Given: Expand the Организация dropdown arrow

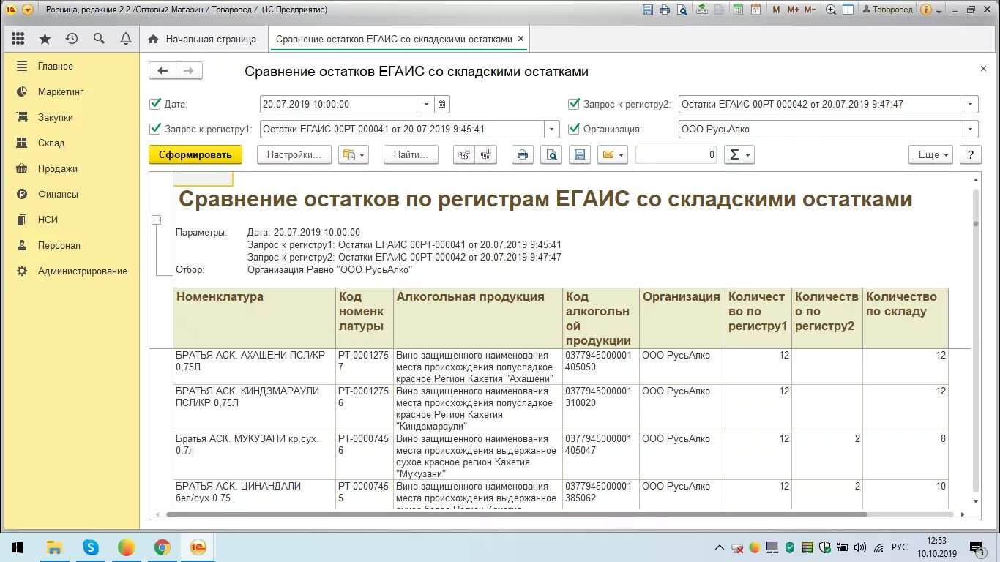Looking at the screenshot, I should click(x=971, y=129).
